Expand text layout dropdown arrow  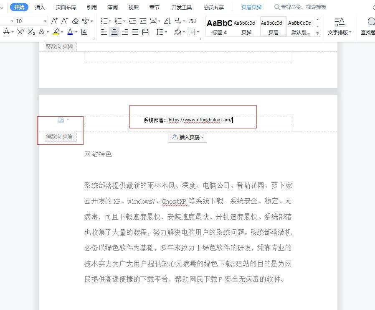coord(350,32)
